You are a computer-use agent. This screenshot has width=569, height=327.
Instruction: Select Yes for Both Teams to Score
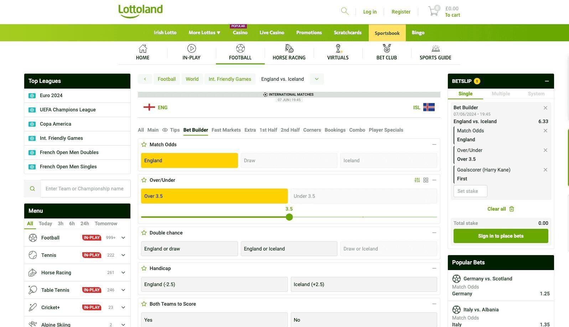[x=214, y=320]
